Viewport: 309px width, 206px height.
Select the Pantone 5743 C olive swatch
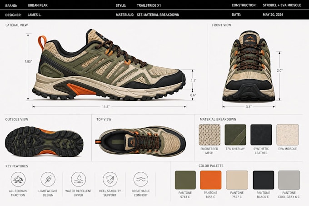tap(185, 180)
